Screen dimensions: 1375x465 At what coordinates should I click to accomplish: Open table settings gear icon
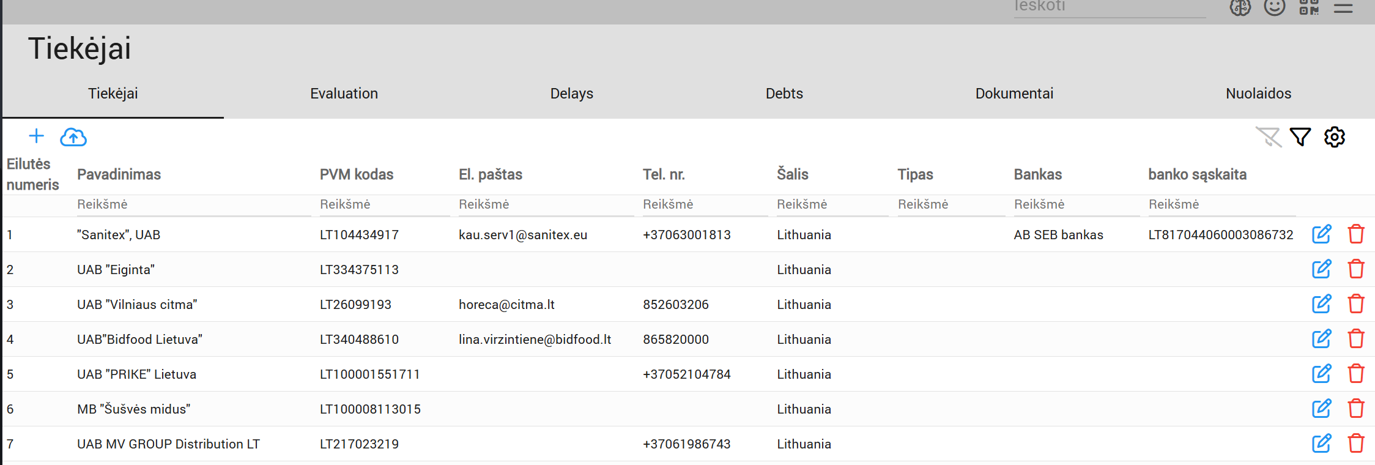coord(1335,137)
